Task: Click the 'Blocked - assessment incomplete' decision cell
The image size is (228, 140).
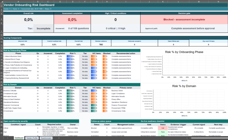Action: point(184,20)
